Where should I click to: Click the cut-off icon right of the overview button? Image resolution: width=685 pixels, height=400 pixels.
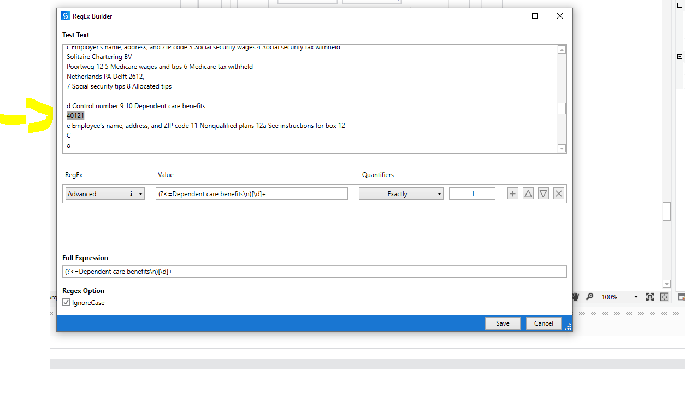681,297
